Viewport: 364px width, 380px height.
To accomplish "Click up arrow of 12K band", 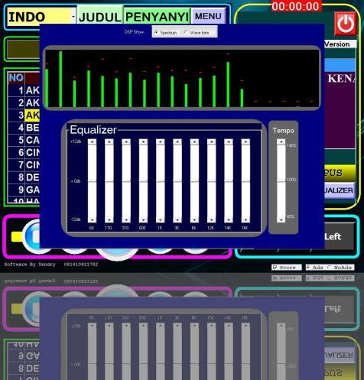I will tap(212, 141).
